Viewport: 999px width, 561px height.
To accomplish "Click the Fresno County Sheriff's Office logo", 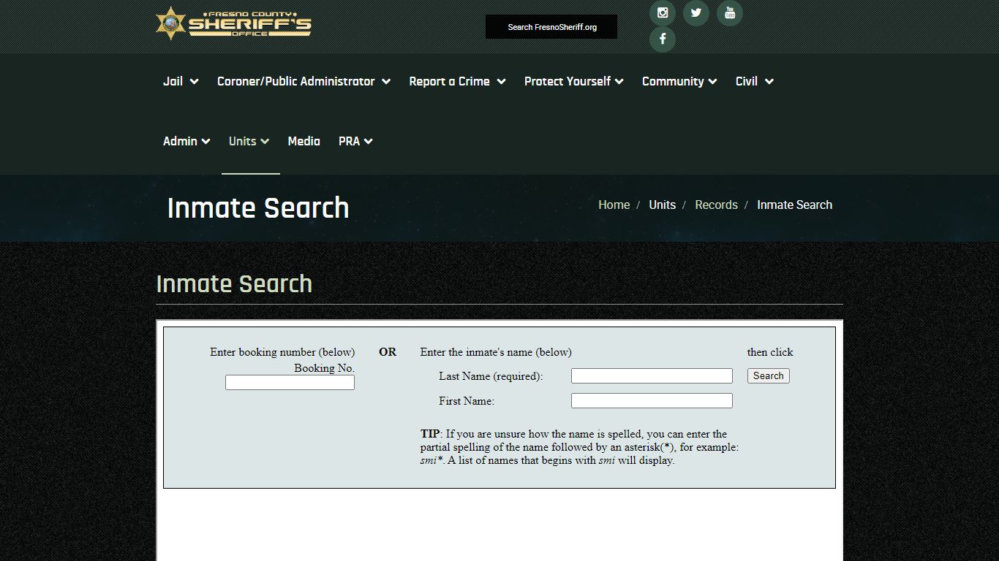I will pyautogui.click(x=234, y=24).
